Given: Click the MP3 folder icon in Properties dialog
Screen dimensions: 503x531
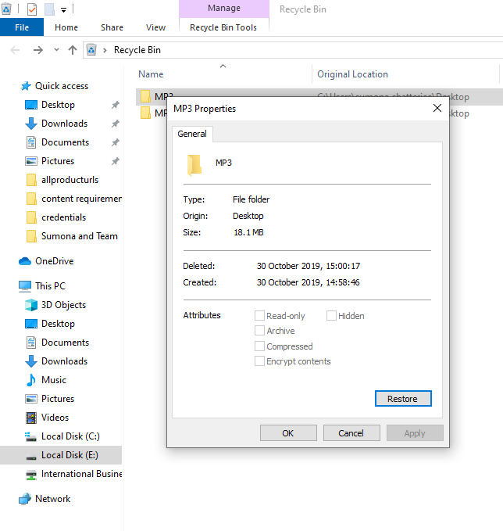Looking at the screenshot, I should [x=194, y=165].
